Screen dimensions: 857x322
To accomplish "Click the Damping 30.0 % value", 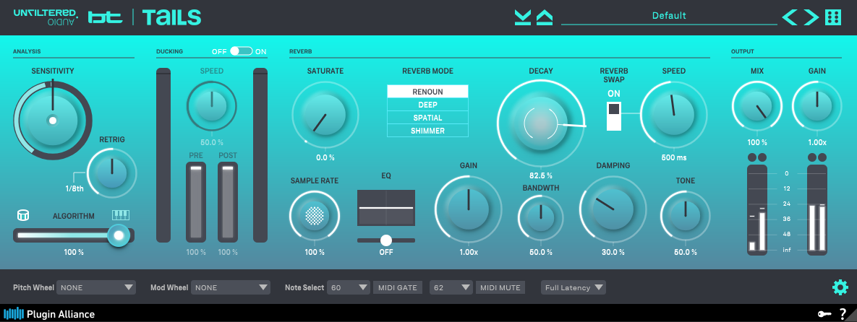I will click(613, 252).
